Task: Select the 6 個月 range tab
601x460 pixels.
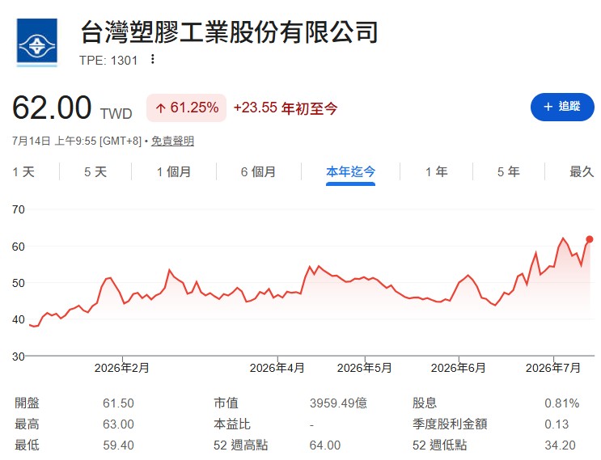Action: coord(258,171)
